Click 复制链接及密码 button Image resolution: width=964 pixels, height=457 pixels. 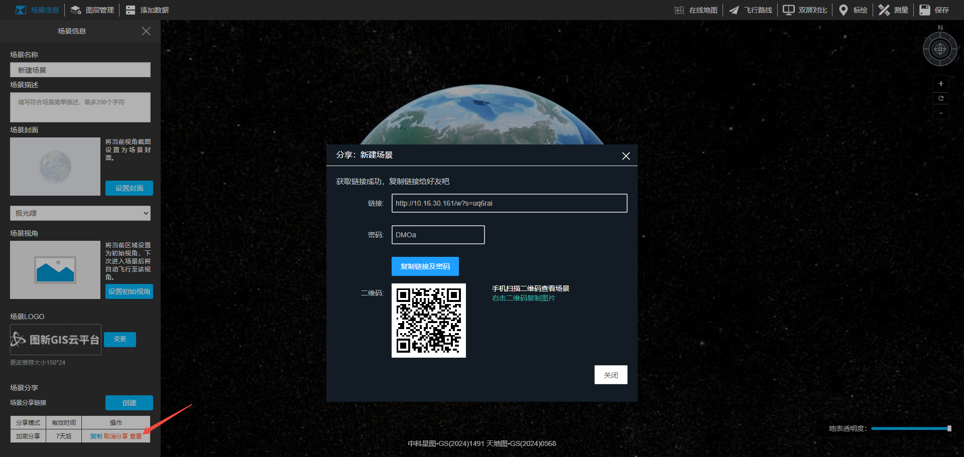pyautogui.click(x=425, y=266)
